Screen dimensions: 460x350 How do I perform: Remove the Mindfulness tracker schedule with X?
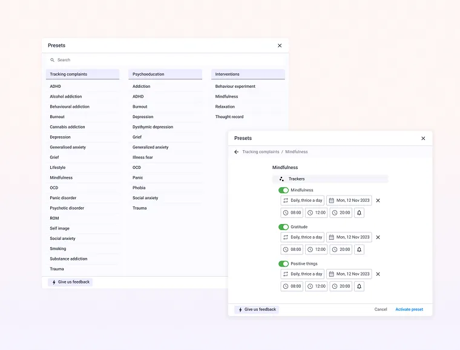[x=378, y=200]
